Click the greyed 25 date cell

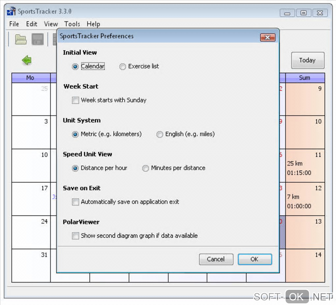(31, 99)
